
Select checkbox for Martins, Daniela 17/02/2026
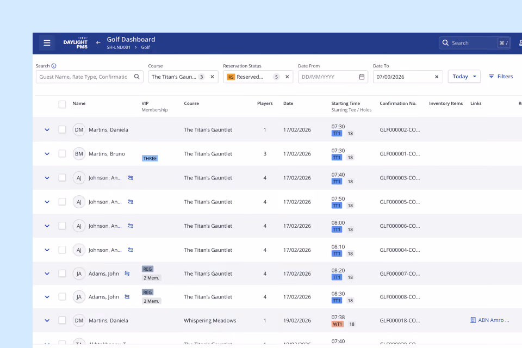[x=62, y=129]
